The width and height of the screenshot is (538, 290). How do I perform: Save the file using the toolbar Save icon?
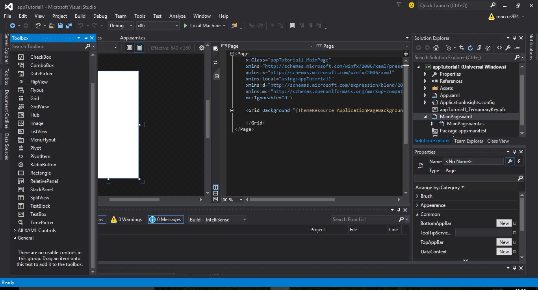click(x=60, y=26)
